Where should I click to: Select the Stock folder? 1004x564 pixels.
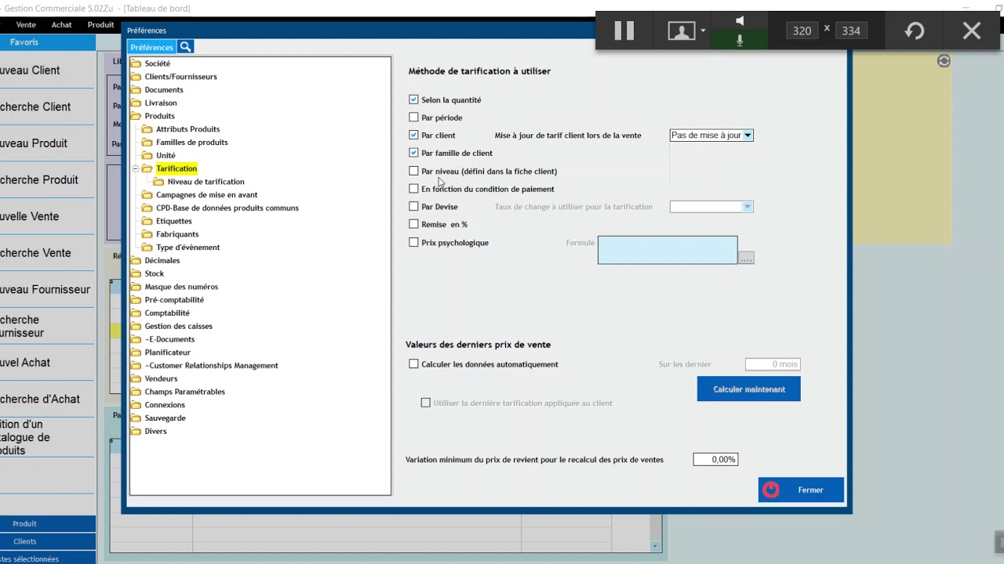[x=155, y=274]
